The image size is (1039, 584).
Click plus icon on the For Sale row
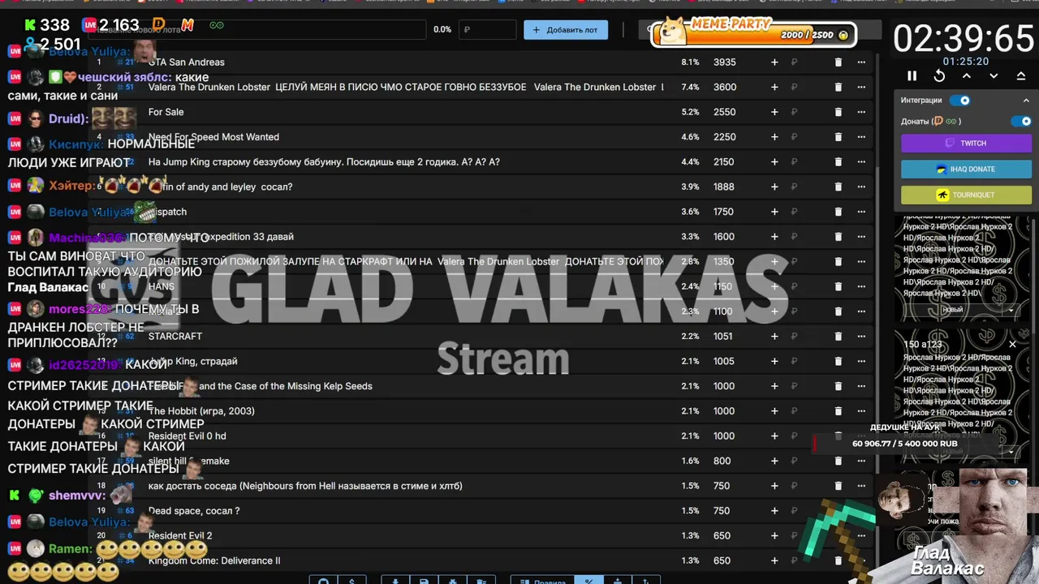[x=774, y=112]
